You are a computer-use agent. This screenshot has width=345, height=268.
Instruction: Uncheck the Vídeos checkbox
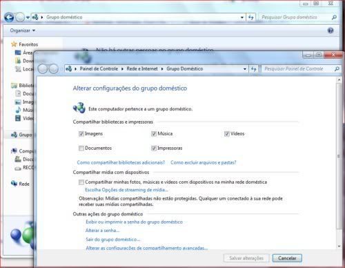(227, 134)
